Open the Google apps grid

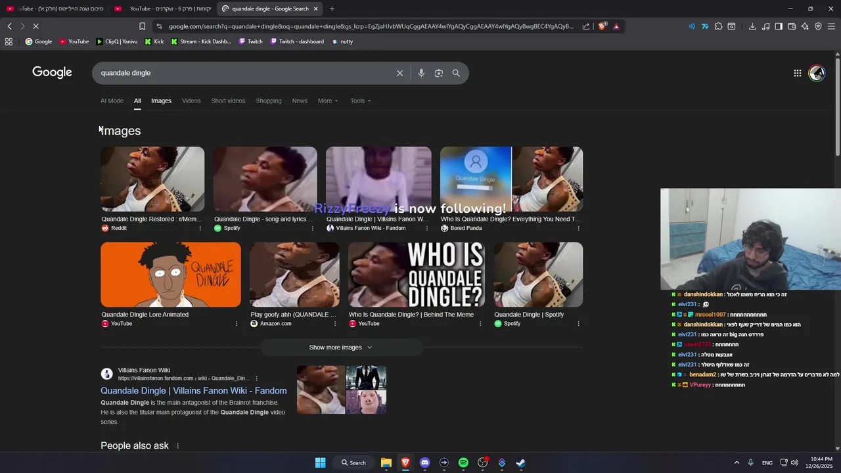798,73
